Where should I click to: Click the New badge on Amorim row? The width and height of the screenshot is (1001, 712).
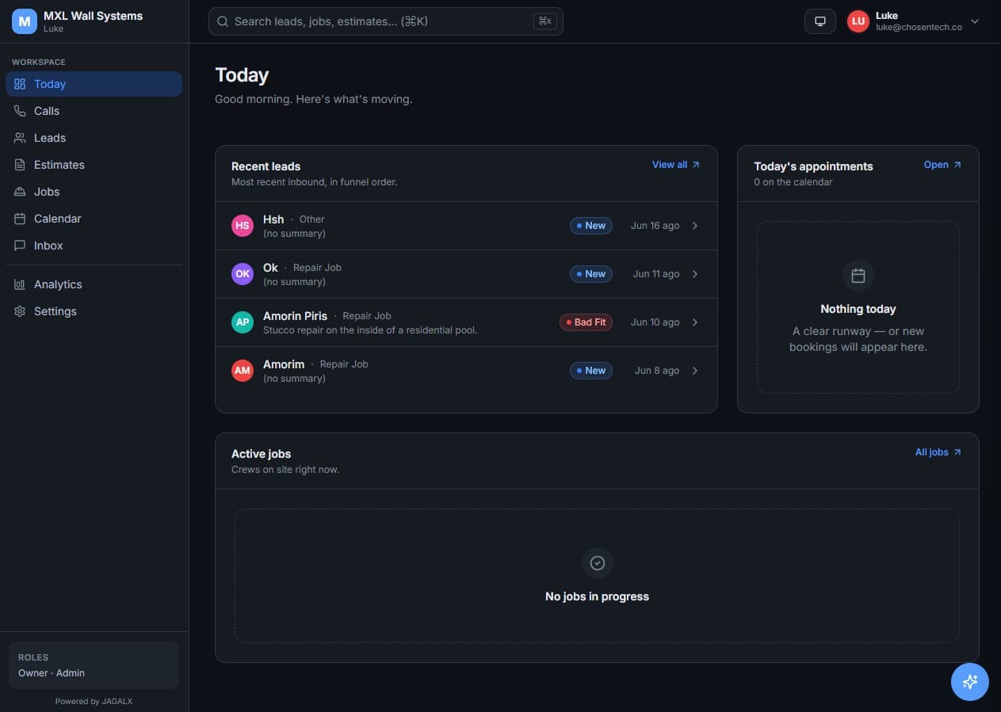(591, 371)
